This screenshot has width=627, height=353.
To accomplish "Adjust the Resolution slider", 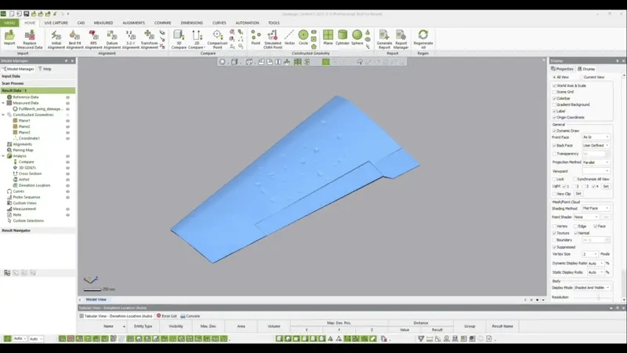I will pyautogui.click(x=597, y=297).
